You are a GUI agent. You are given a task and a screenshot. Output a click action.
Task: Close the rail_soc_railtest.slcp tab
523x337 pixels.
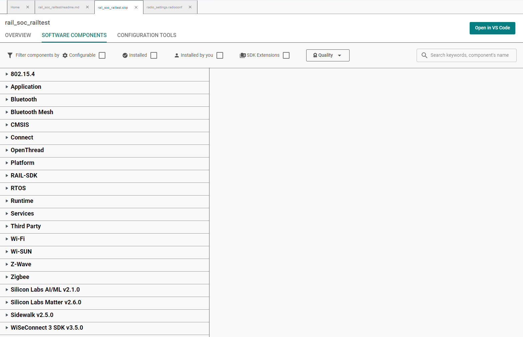coord(136,7)
